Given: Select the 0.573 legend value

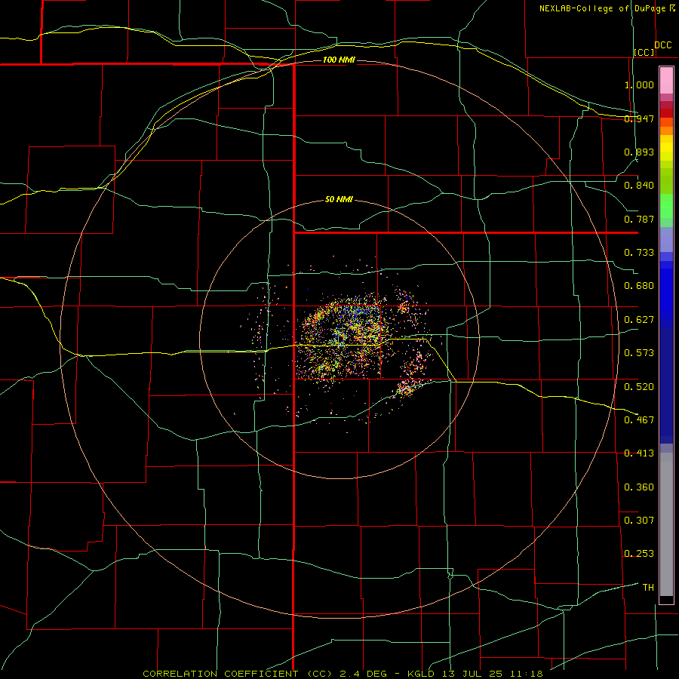Looking at the screenshot, I should [639, 353].
